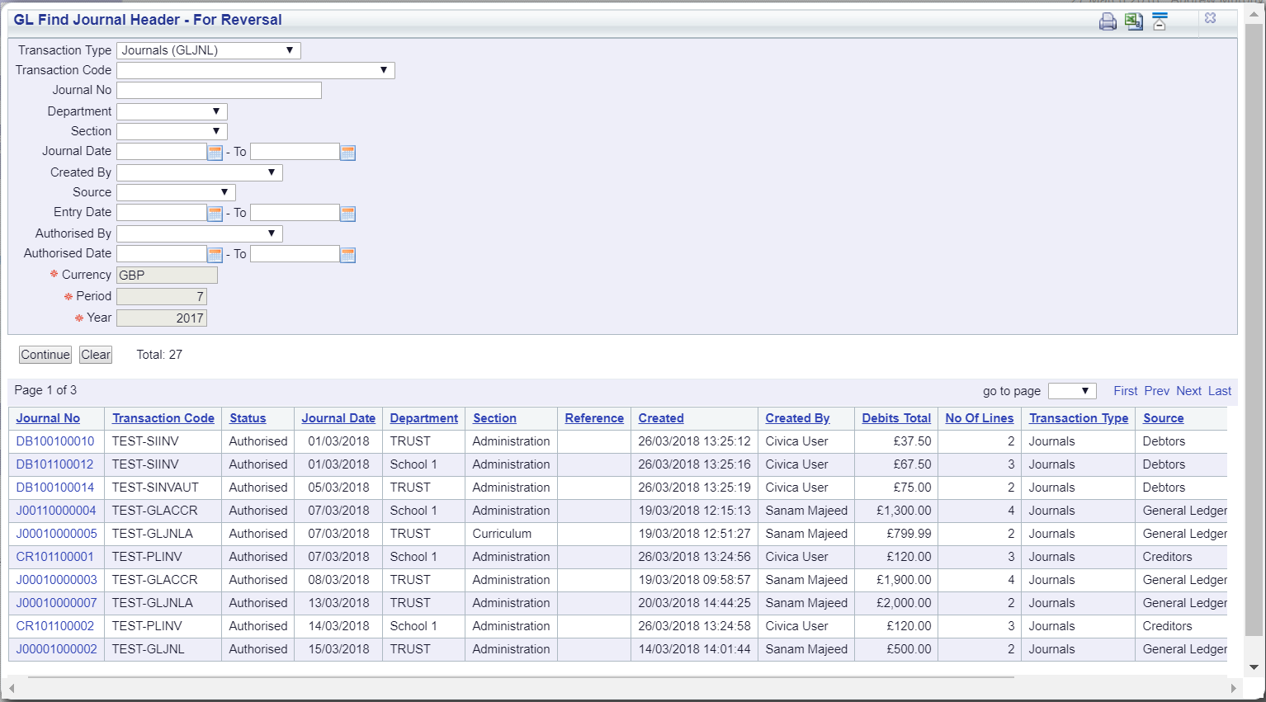Click the vertical scrollbar up arrow

pyautogui.click(x=1254, y=16)
